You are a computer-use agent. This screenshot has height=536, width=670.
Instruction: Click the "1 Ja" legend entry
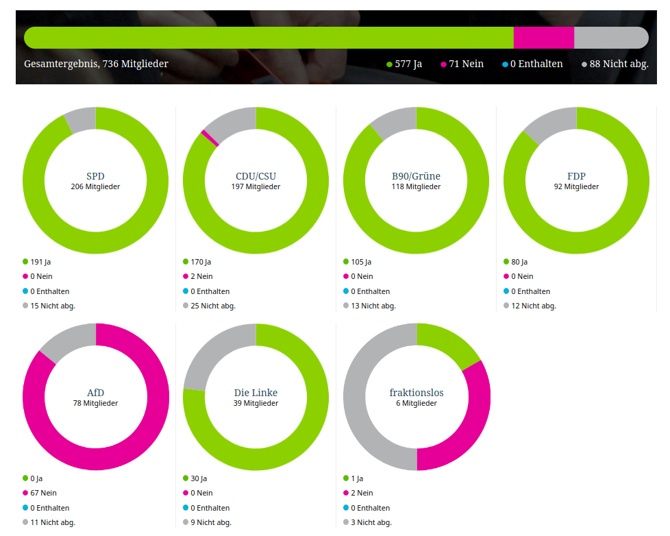[x=353, y=478]
